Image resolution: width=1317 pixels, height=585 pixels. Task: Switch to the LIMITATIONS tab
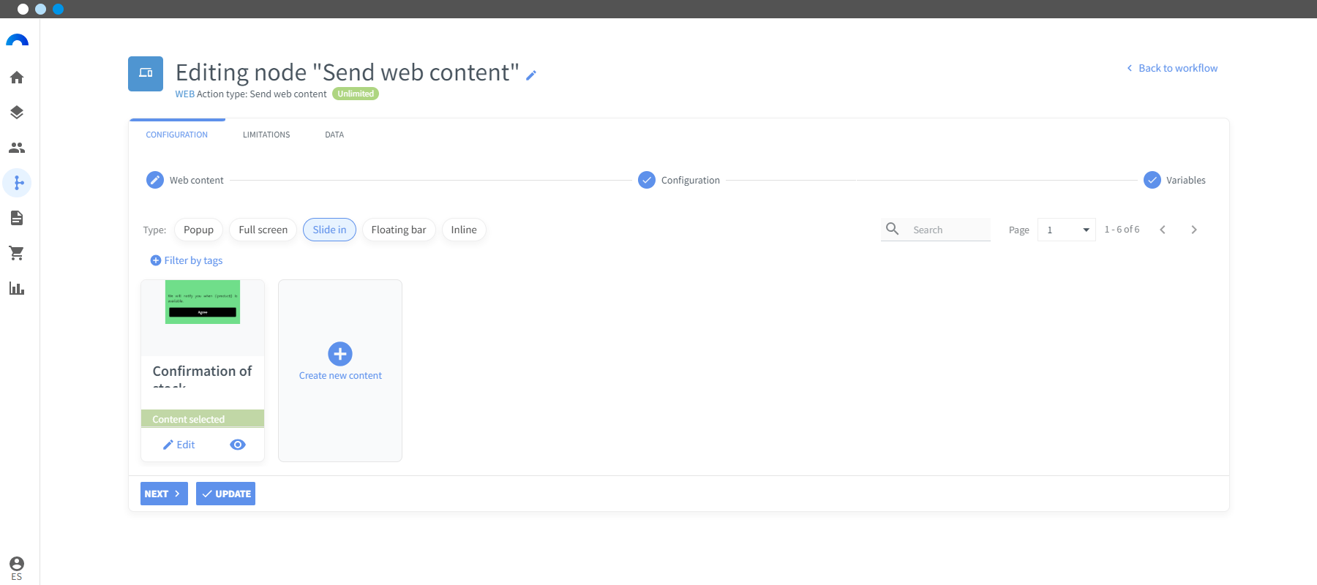point(266,135)
